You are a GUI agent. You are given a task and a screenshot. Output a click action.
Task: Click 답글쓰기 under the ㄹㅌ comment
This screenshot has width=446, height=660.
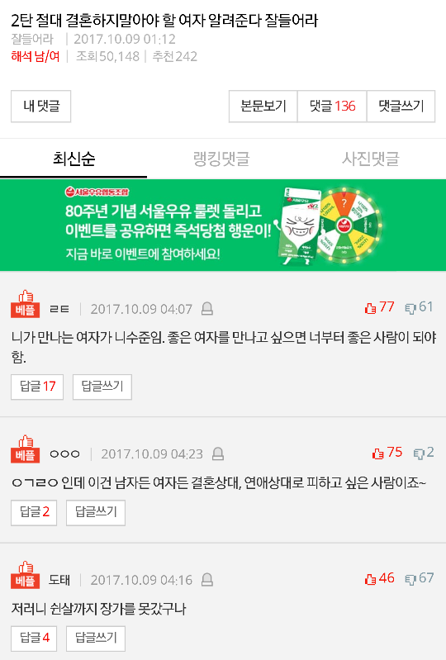(102, 387)
